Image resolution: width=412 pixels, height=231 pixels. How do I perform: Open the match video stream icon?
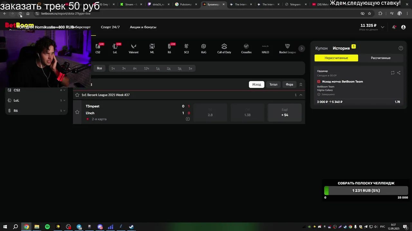coord(188,119)
